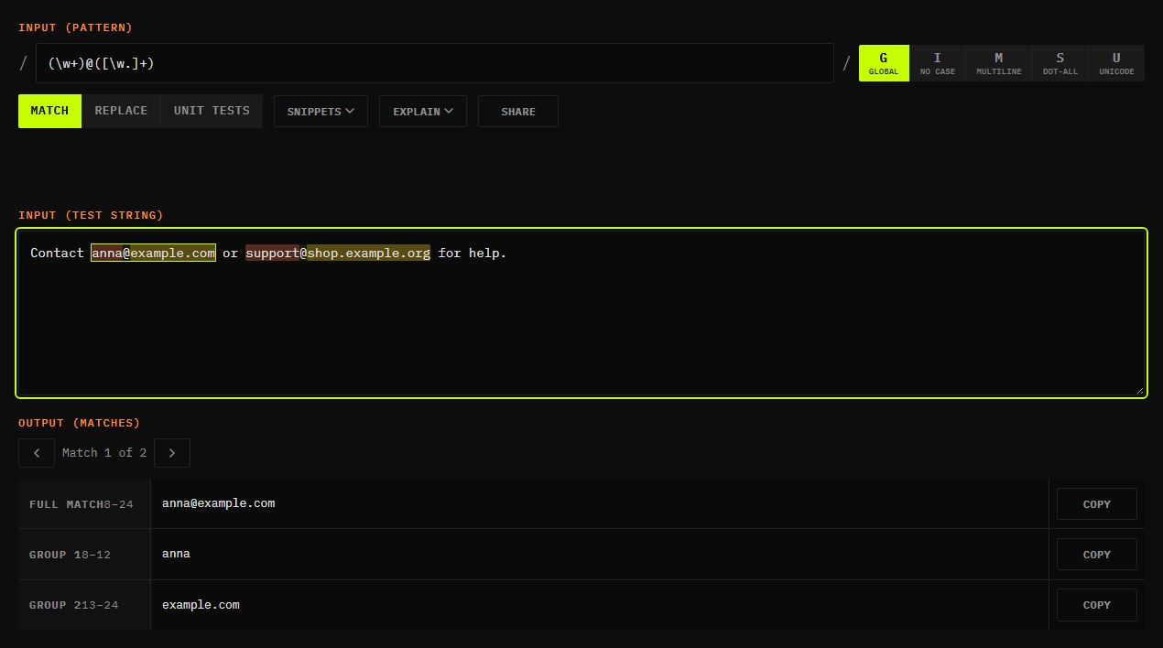Switch to the Match tab
1163x648 pixels.
tap(49, 111)
